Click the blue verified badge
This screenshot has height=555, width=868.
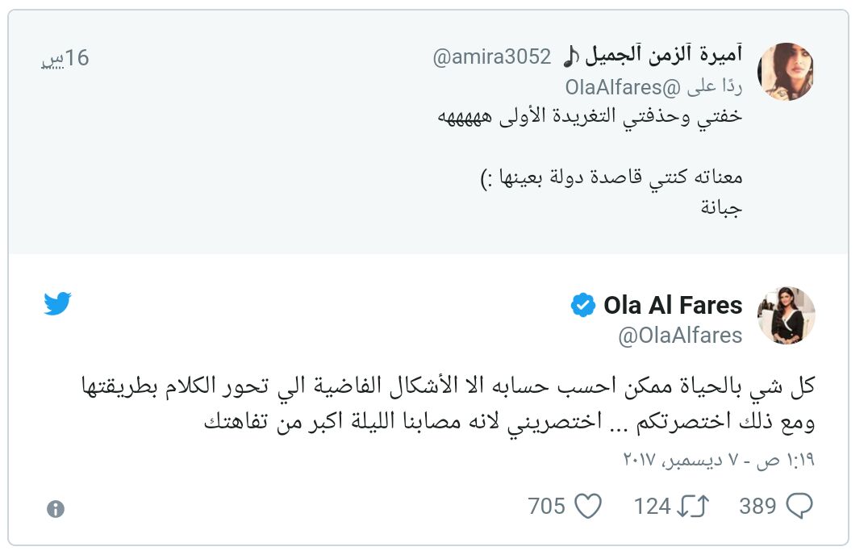583,306
